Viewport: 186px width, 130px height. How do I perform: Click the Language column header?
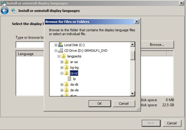click(x=30, y=54)
